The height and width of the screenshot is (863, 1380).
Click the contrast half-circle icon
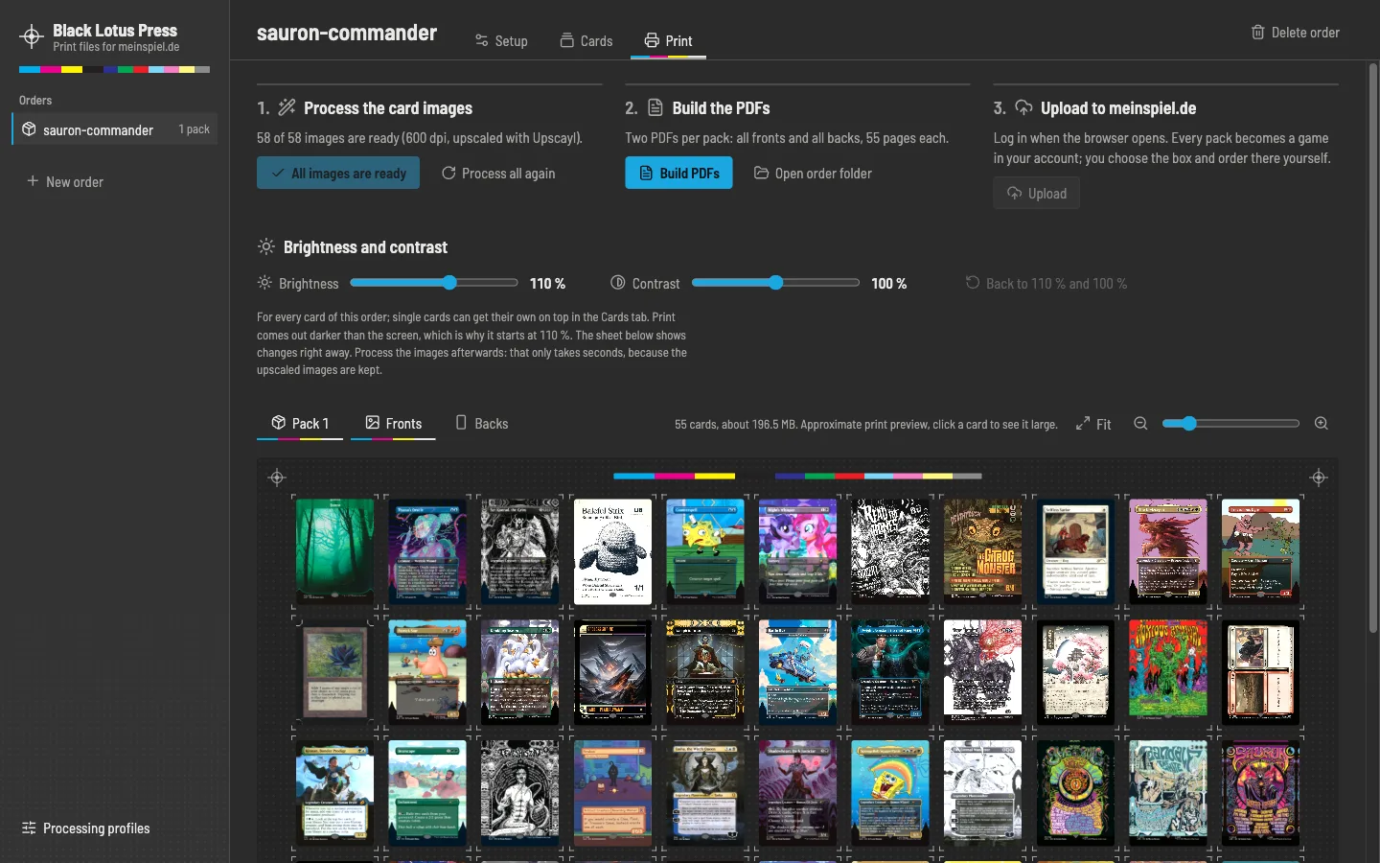pyautogui.click(x=618, y=283)
